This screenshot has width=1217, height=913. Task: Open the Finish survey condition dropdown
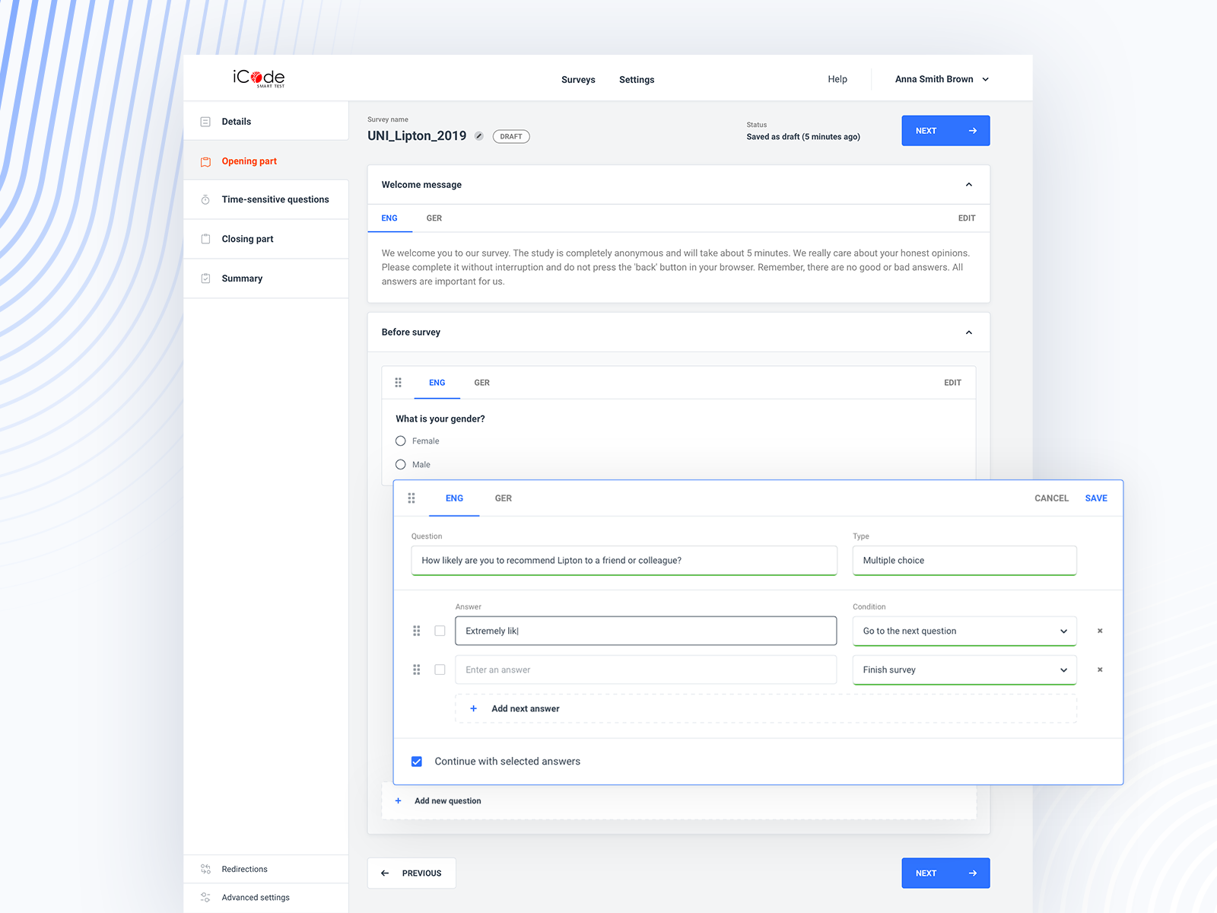click(x=964, y=670)
